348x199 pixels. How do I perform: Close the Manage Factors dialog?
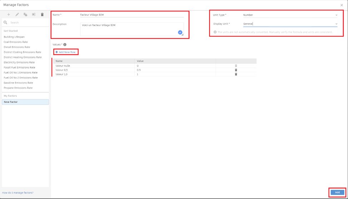(342, 5)
